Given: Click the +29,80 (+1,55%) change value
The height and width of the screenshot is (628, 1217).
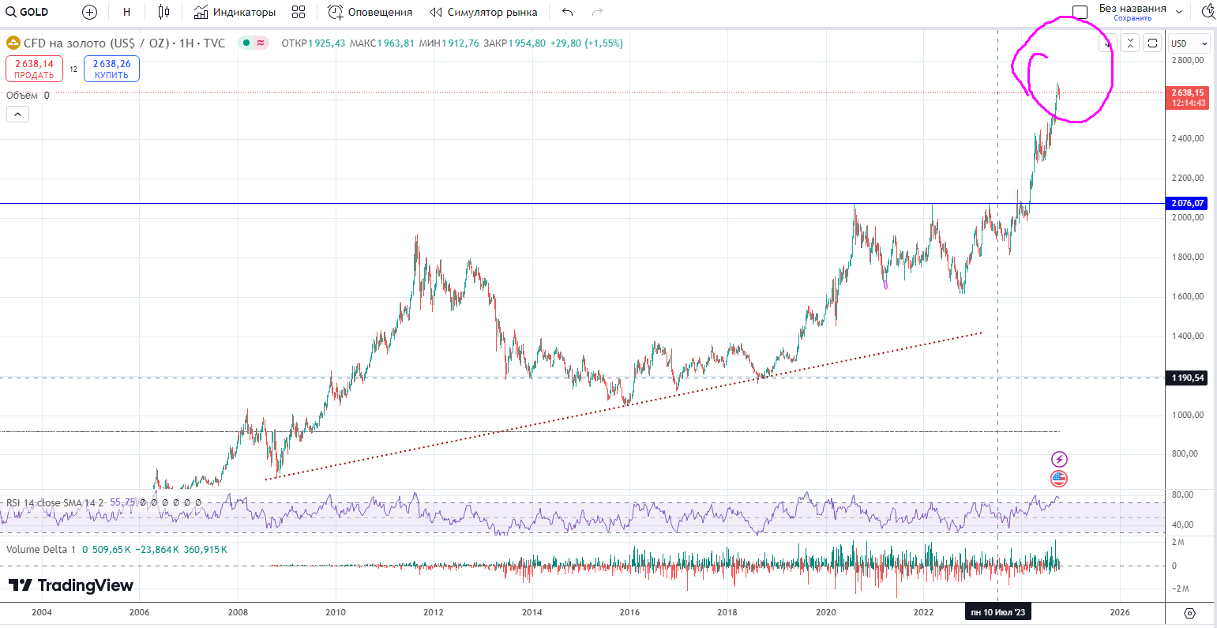Looking at the screenshot, I should pyautogui.click(x=587, y=43).
